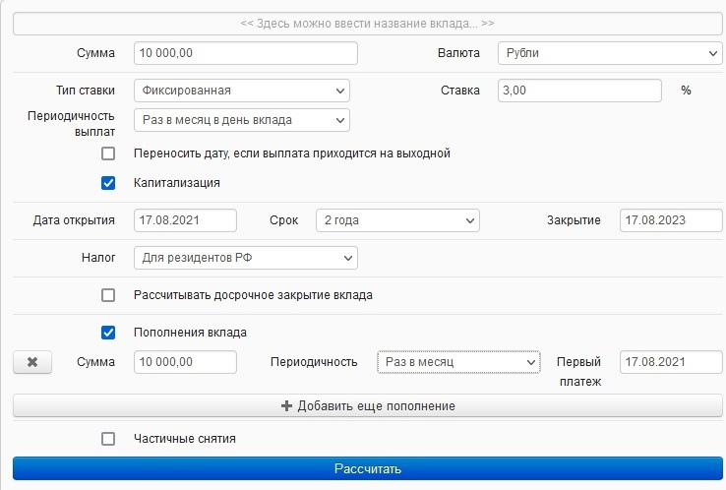726x490 pixels.
Task: Click the deposit Сумма field at top
Action: 246,53
